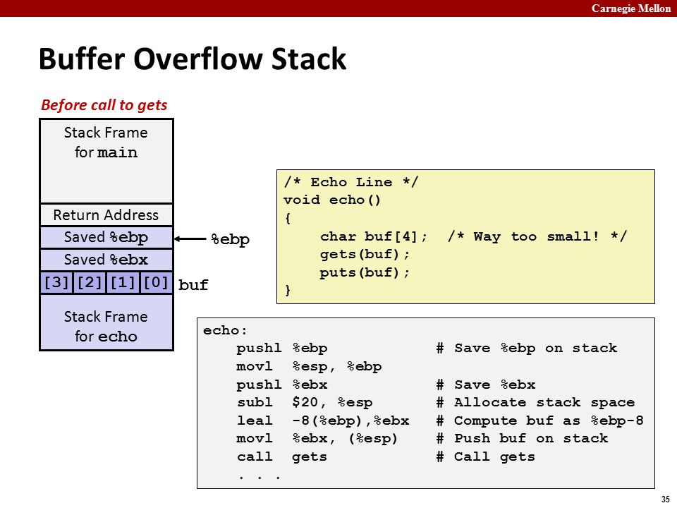Click the 'subl $20, %esp' instruction
Viewport: 677px width, 508px height.
(305, 402)
